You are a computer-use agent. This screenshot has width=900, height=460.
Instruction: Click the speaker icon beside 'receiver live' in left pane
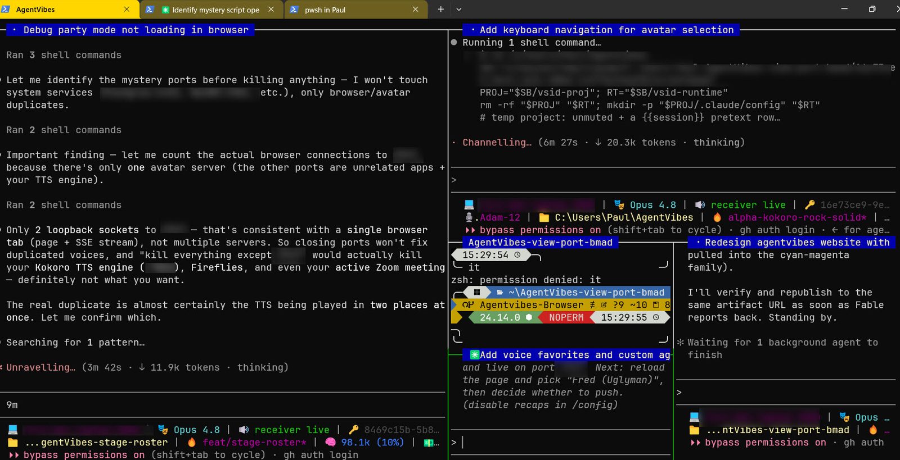(x=244, y=430)
